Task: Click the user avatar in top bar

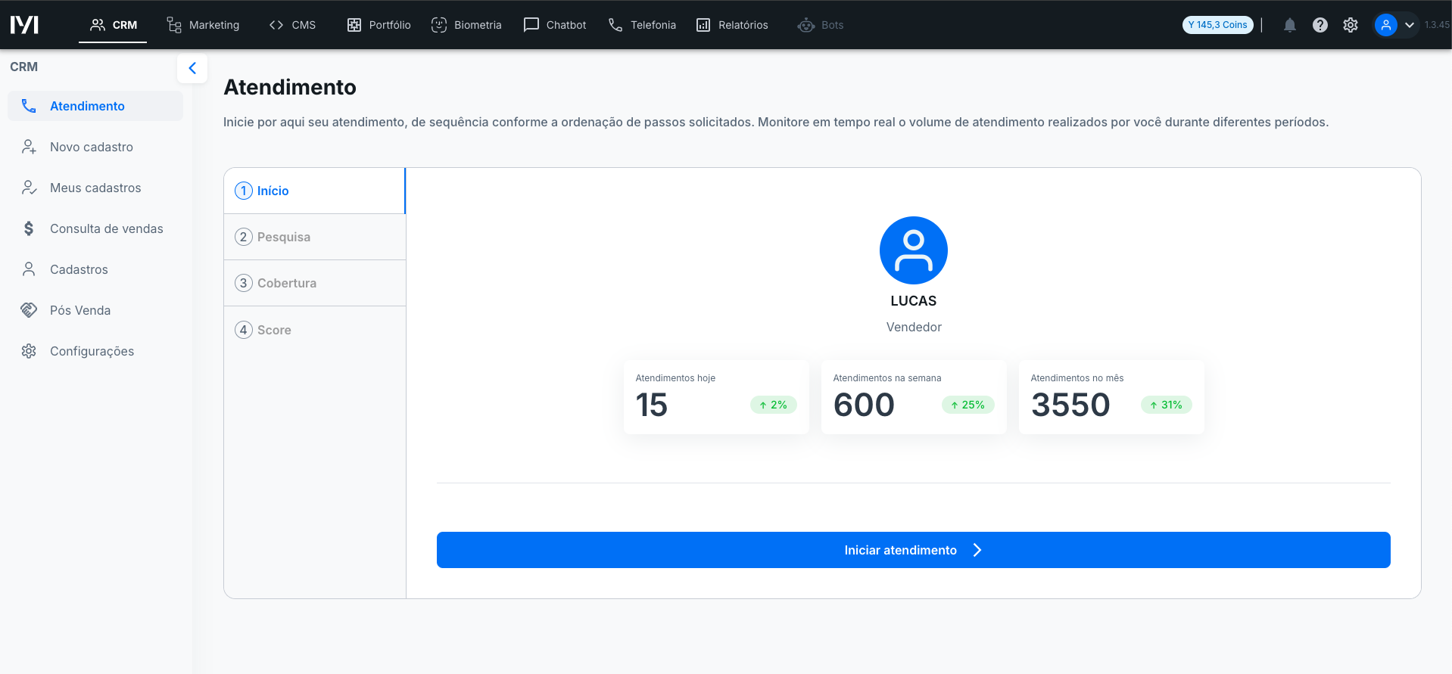Action: pos(1385,25)
